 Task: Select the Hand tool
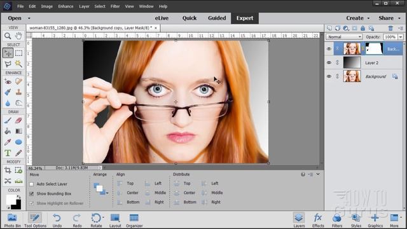(18, 36)
